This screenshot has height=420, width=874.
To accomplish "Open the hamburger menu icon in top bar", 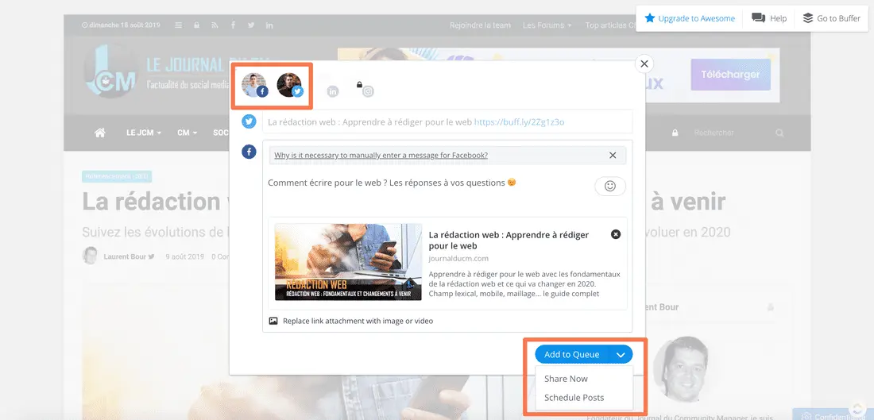I will (178, 25).
